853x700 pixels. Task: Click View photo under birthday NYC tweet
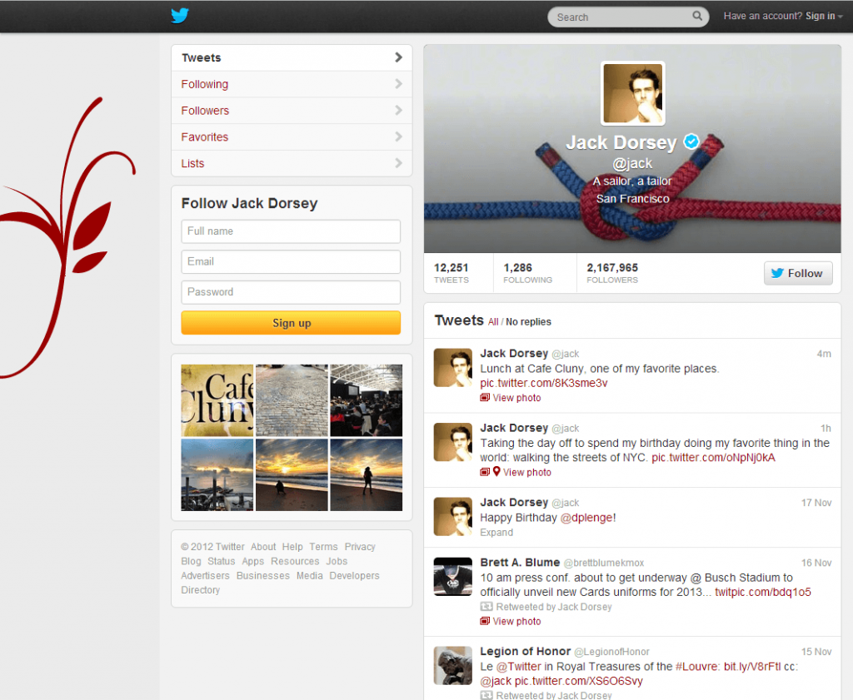[527, 472]
